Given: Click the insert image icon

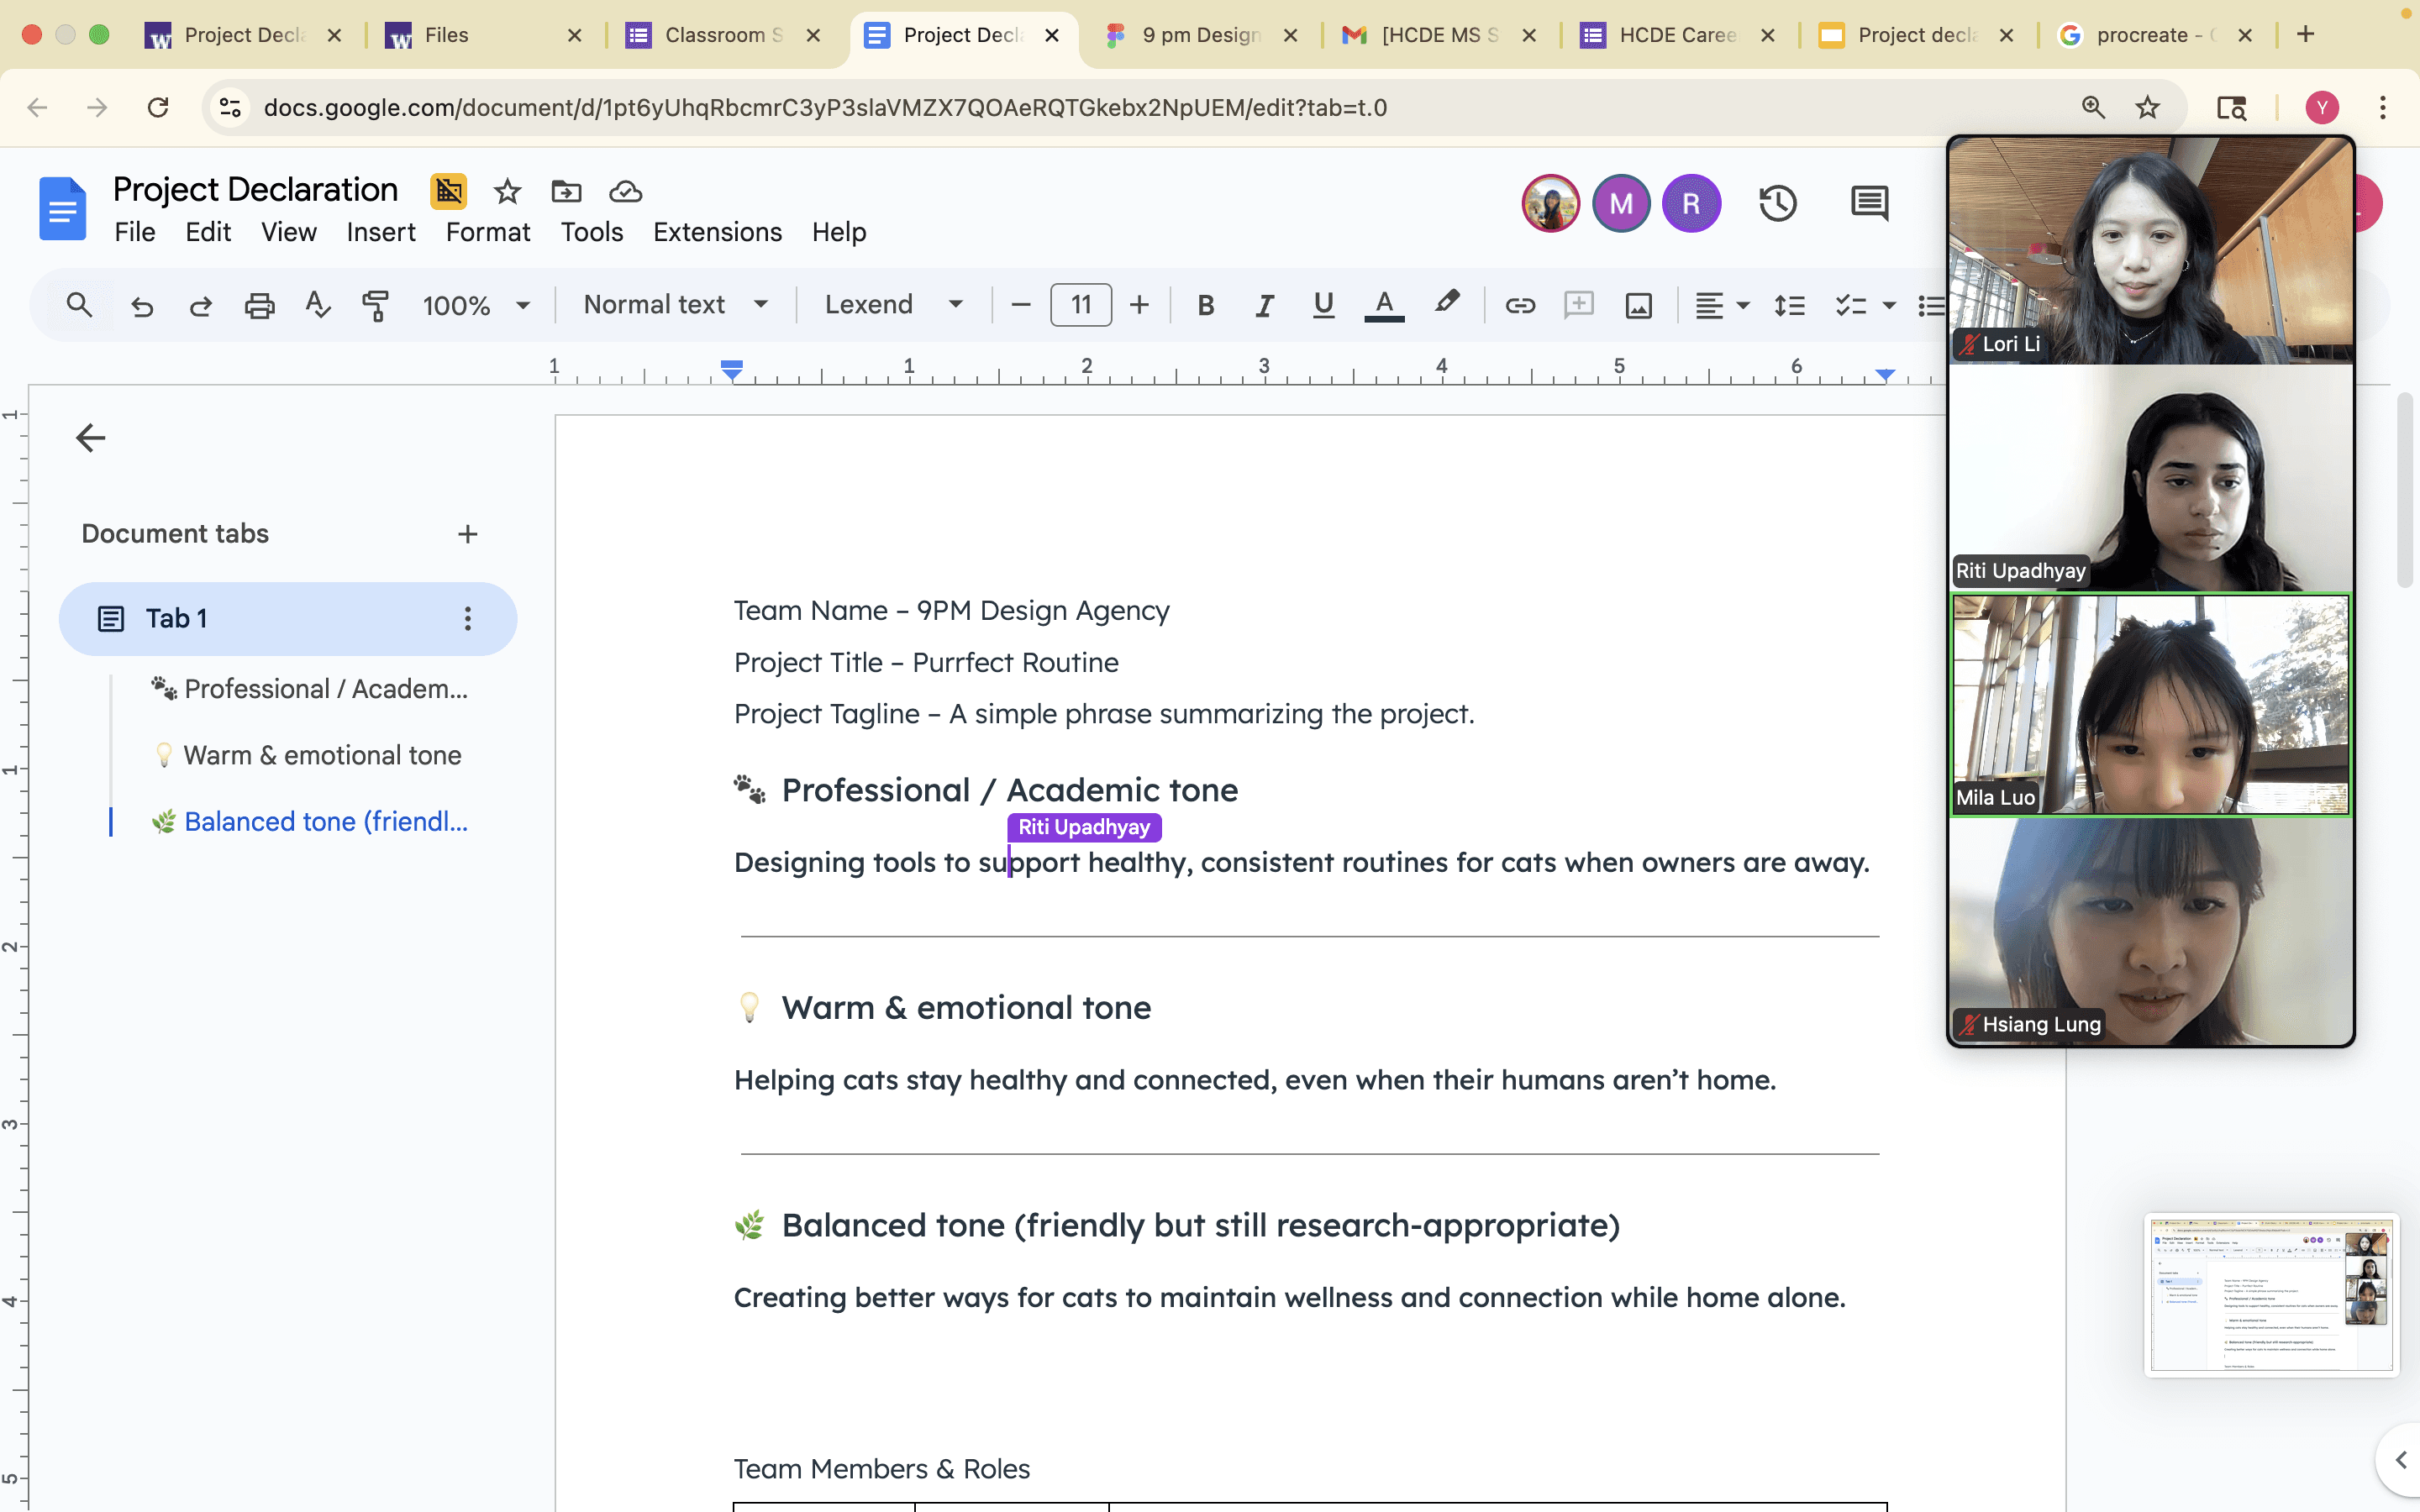Looking at the screenshot, I should [1638, 305].
